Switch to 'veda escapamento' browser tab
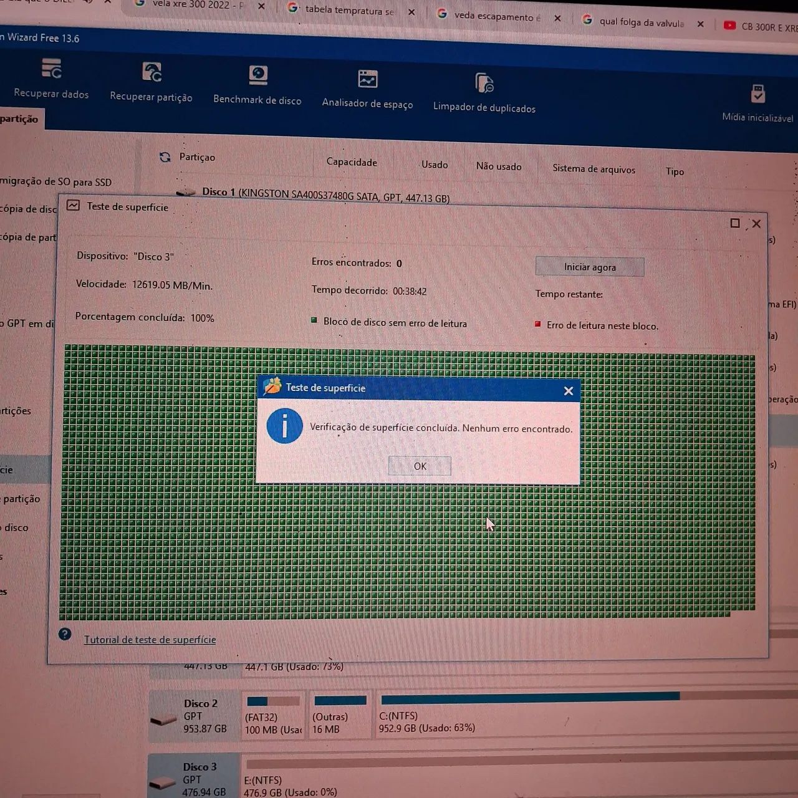This screenshot has width=798, height=798. [497, 16]
